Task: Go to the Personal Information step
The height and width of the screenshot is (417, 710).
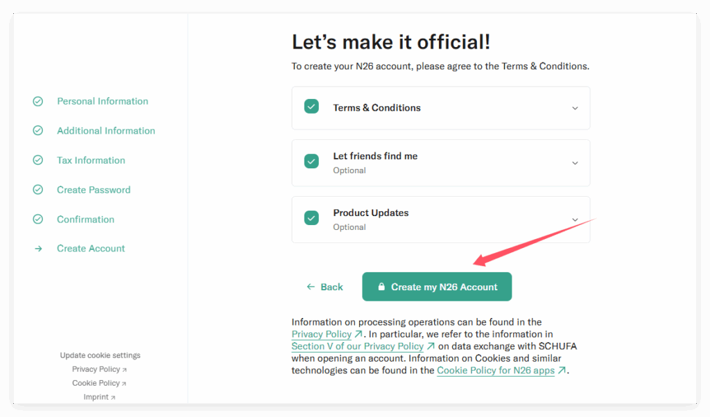Action: pos(103,101)
